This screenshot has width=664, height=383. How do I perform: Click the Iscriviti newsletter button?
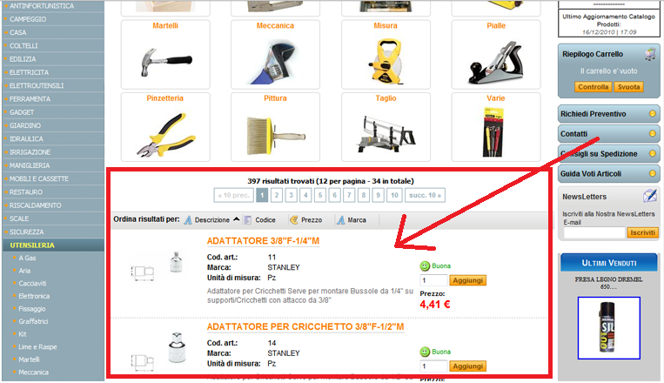tap(642, 232)
